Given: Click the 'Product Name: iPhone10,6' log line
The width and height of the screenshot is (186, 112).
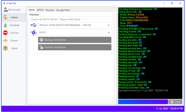Looking at the screenshot, I should 134,17.
